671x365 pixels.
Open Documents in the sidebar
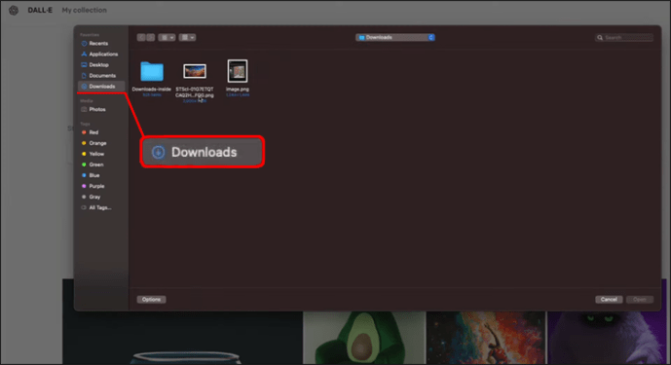pyautogui.click(x=98, y=75)
